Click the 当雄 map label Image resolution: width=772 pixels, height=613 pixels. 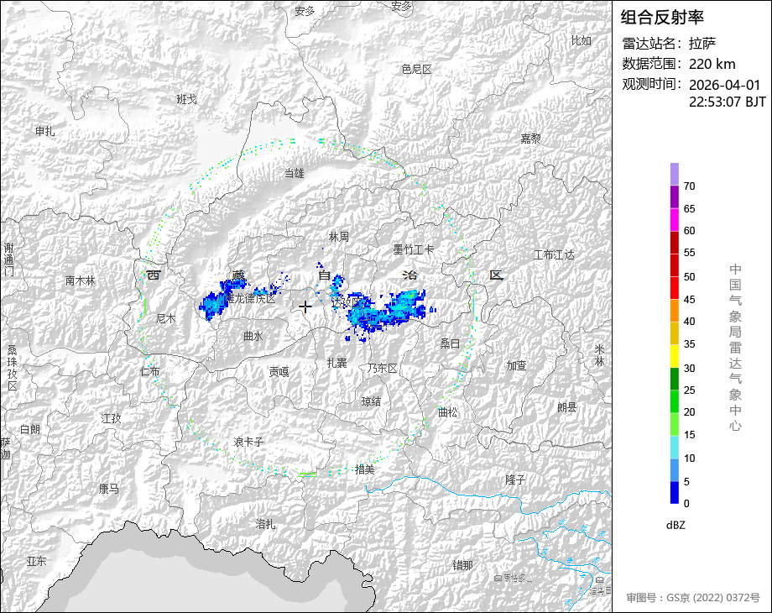tap(295, 173)
